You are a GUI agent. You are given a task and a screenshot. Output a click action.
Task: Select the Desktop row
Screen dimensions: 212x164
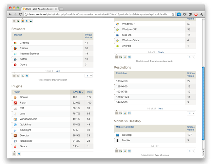pos(155,135)
